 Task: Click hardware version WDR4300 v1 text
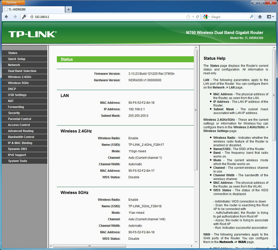(x=145, y=80)
